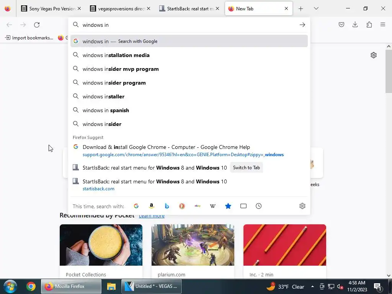Screen dimensions: 392x294
Task: Click the Go arrow in address bar
Action: pyautogui.click(x=302, y=25)
